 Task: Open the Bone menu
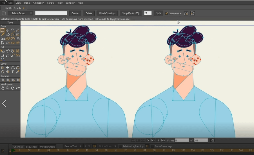27,3
